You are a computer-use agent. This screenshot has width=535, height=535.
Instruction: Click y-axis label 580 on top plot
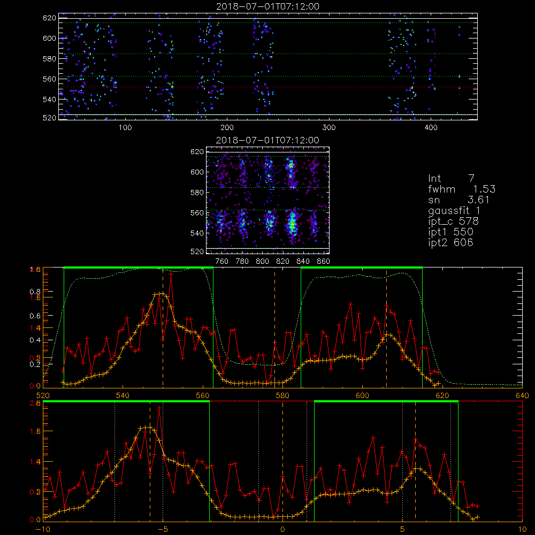click(49, 59)
